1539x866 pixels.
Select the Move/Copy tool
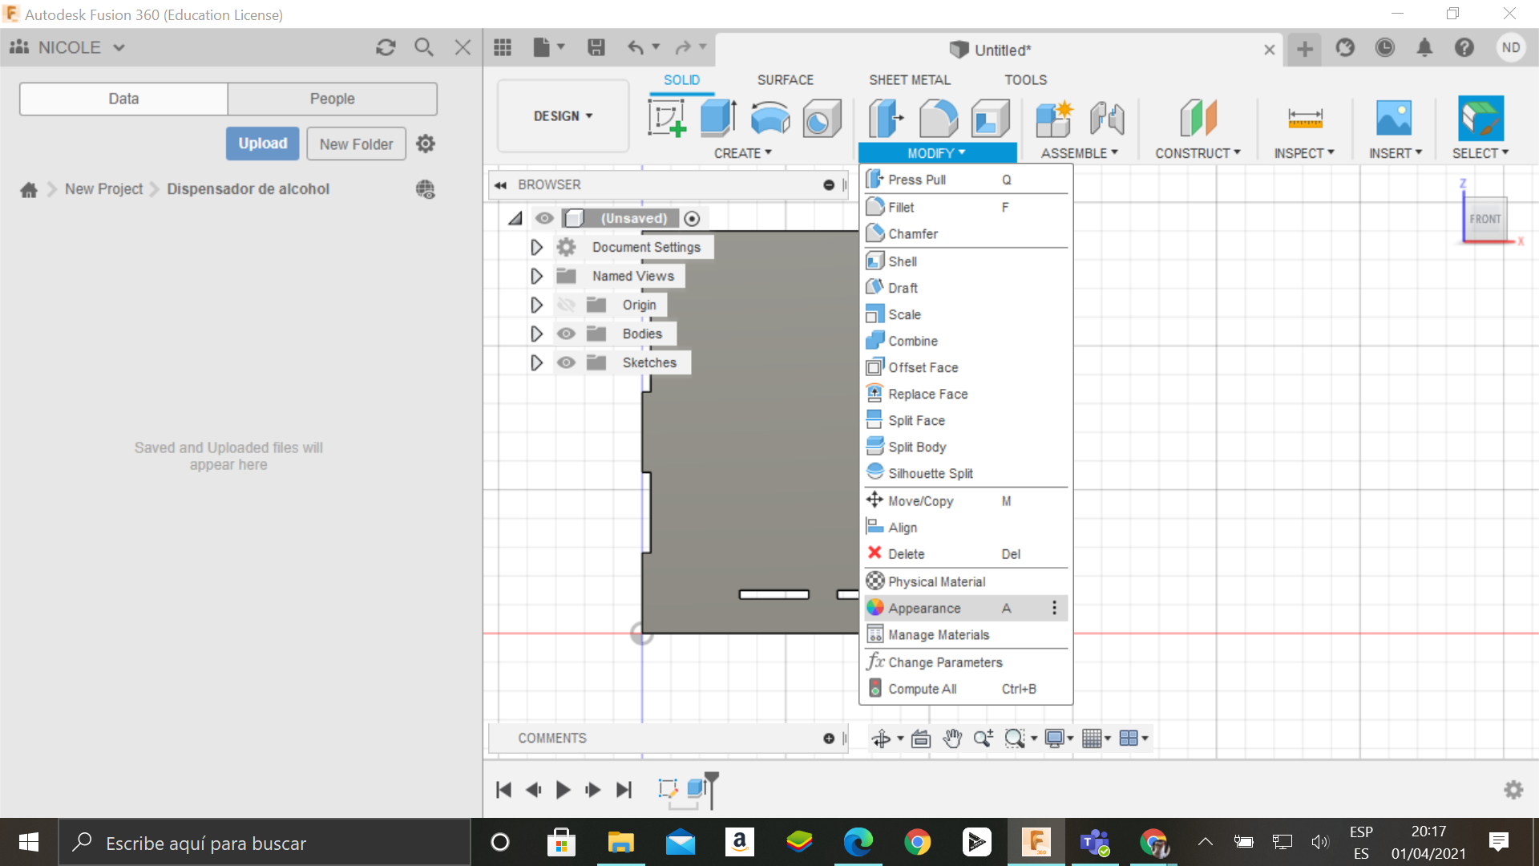(x=922, y=500)
